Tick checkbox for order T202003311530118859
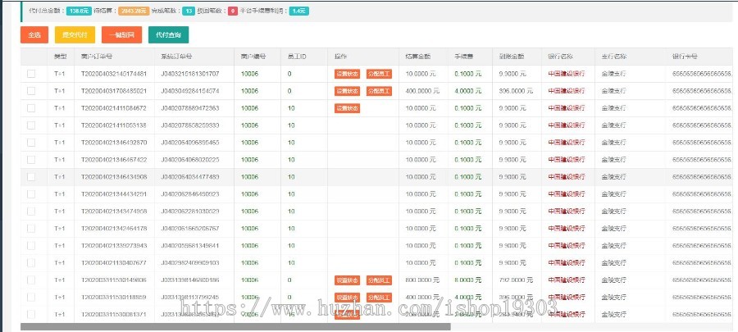The height and width of the screenshot is (332, 738). point(31,298)
